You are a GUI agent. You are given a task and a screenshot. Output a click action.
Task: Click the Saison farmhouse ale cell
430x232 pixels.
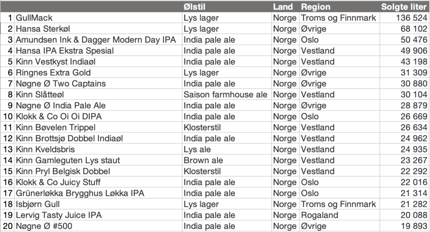tap(225, 95)
